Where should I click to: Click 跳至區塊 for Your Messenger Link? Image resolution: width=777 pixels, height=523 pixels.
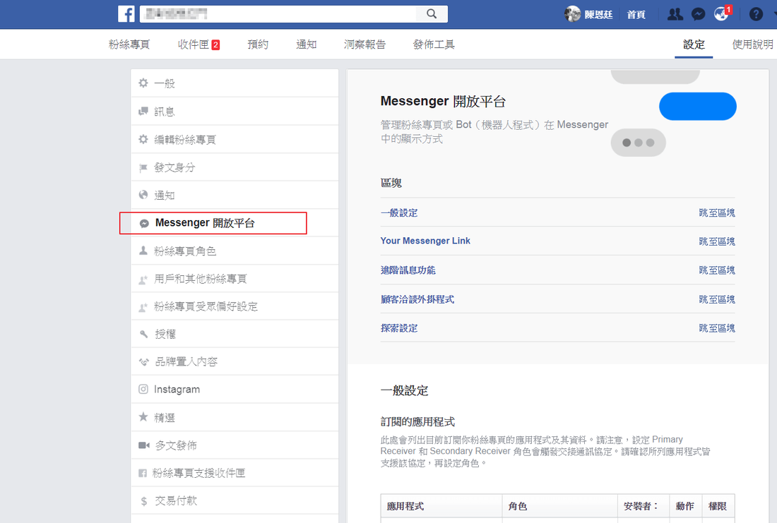click(x=716, y=241)
